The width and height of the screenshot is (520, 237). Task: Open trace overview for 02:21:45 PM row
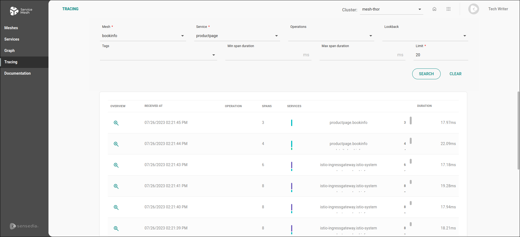116,123
